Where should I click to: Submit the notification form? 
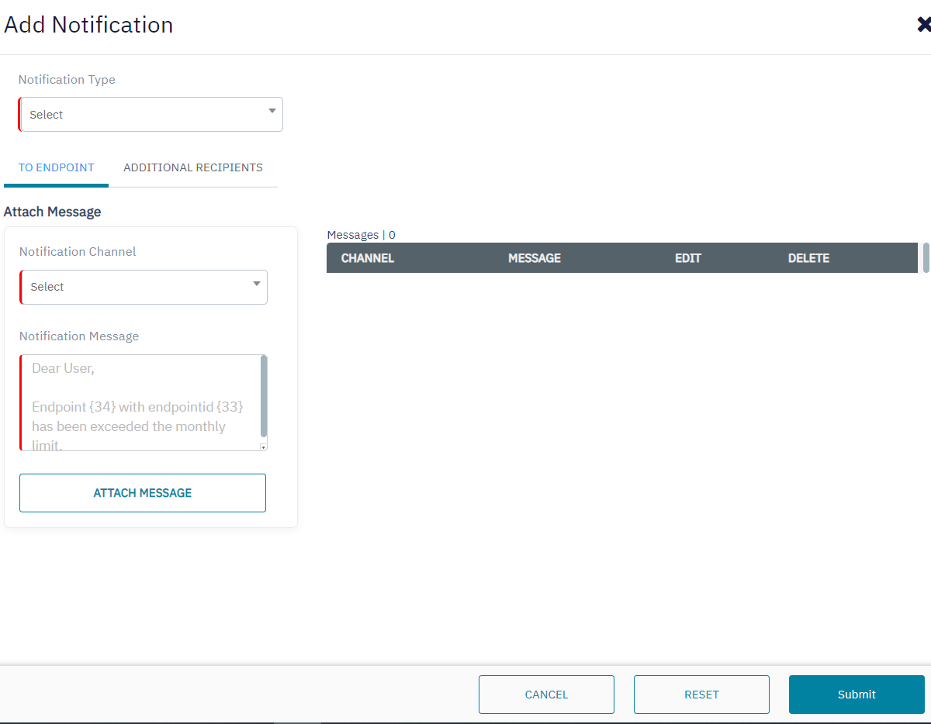[857, 695]
